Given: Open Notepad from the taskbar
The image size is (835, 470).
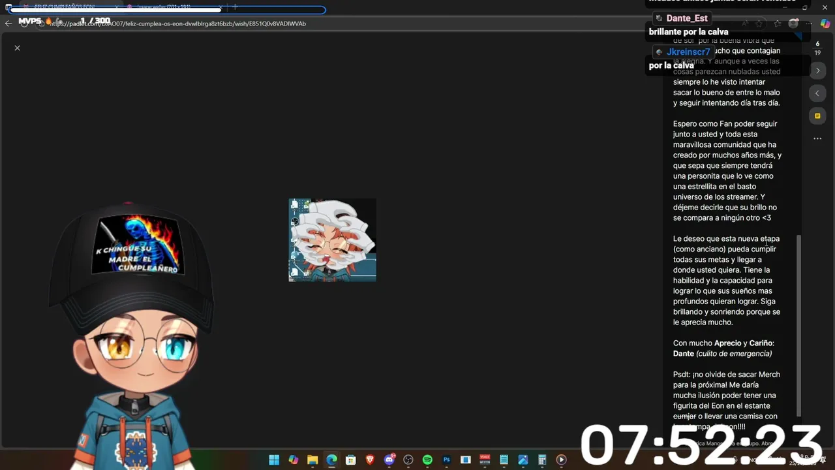Looking at the screenshot, I should click(x=504, y=460).
